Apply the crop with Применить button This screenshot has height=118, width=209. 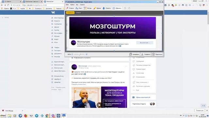click(x=70, y=12)
